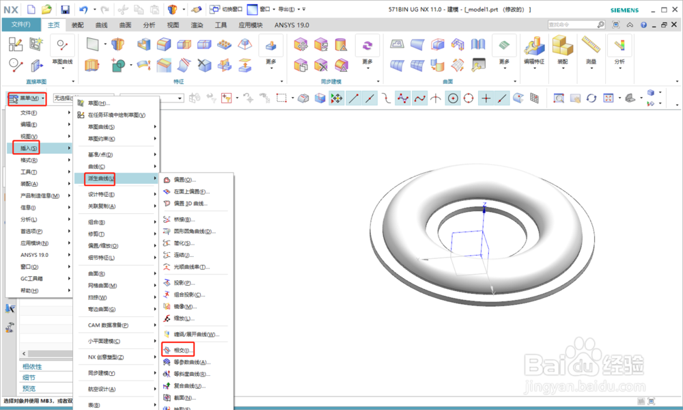This screenshot has height=410, width=683.
Task: Save the part with the floppy icon
Action: (65, 10)
